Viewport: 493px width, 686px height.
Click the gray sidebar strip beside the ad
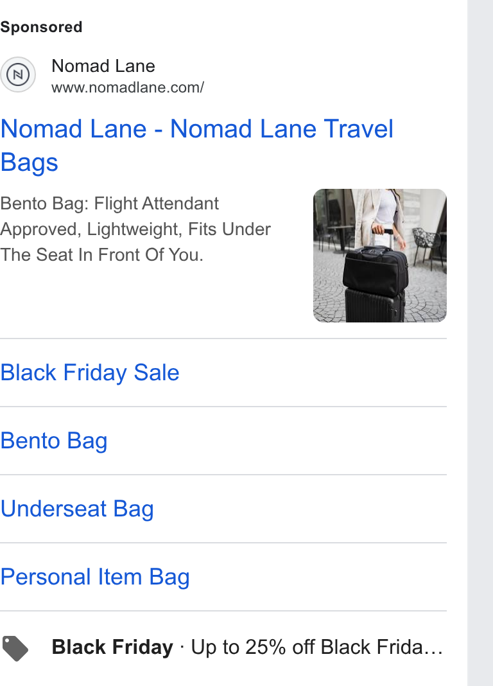click(480, 343)
